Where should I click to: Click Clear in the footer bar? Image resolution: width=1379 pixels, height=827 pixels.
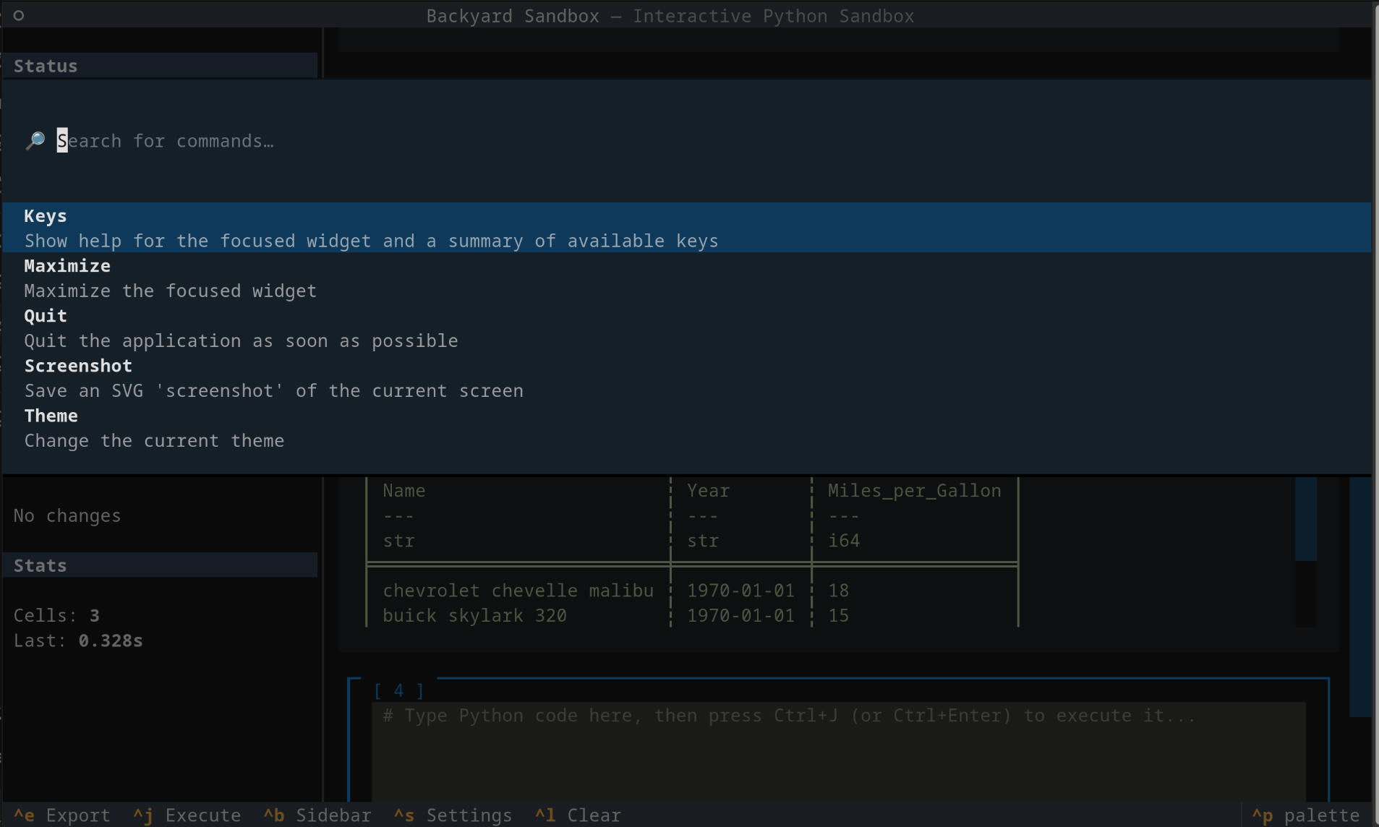pyautogui.click(x=578, y=815)
